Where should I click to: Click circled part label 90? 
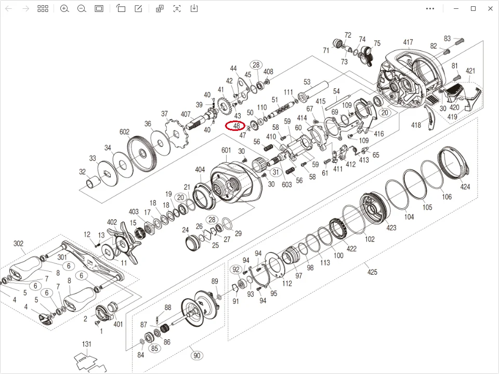[x=197, y=355]
